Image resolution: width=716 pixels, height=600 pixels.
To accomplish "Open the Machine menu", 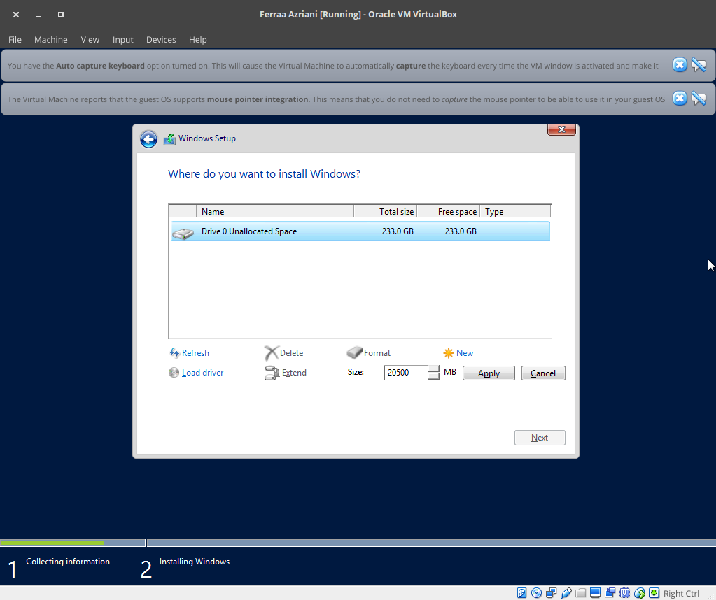I will pyautogui.click(x=50, y=40).
